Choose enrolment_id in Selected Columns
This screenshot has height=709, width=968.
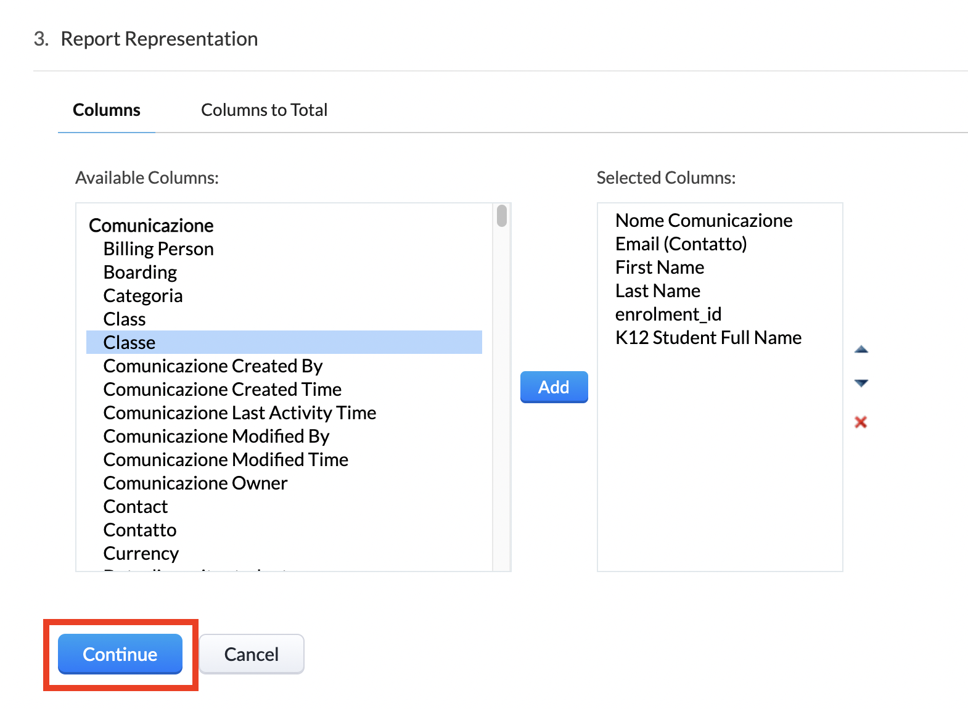point(668,314)
